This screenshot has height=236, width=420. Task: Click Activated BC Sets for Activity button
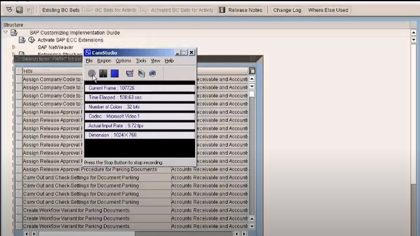[178, 10]
